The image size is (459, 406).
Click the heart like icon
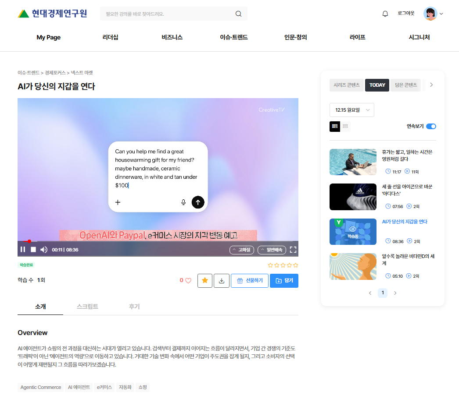point(188,280)
